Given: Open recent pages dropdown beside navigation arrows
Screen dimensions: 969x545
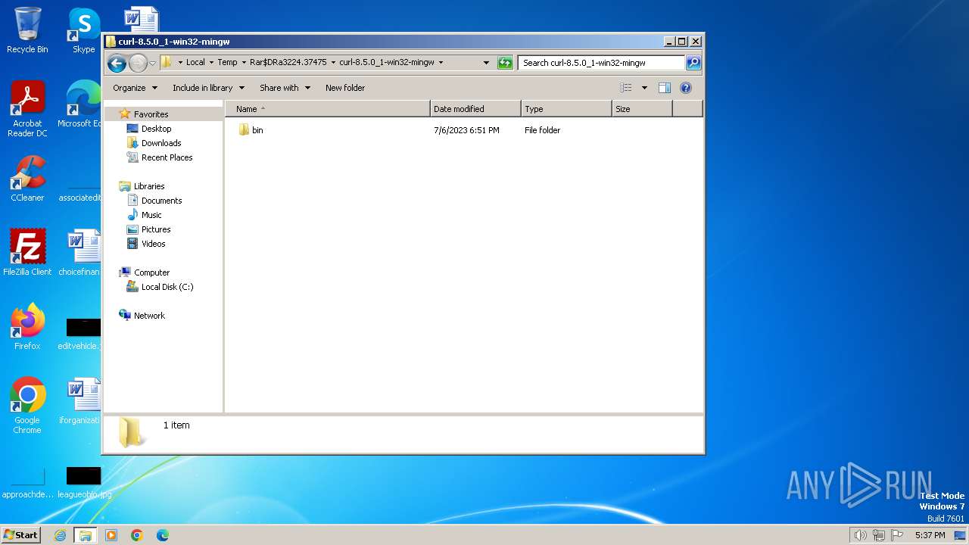Looking at the screenshot, I should pos(152,63).
